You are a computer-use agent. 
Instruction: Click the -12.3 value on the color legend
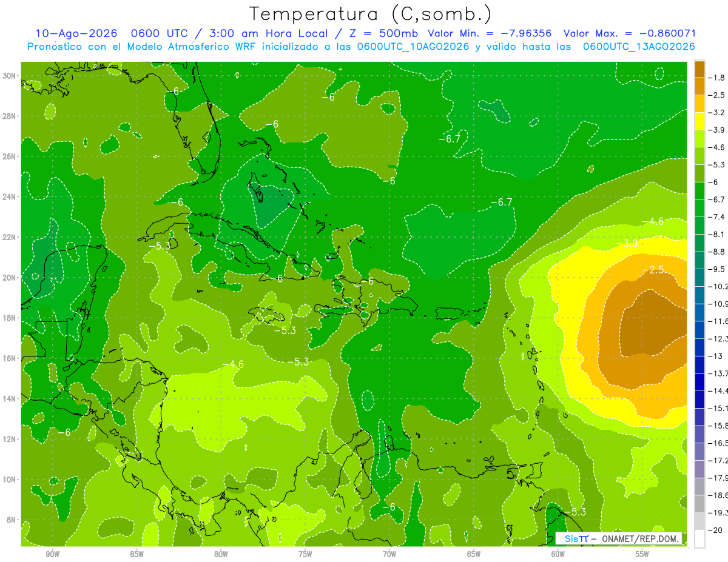pos(719,338)
